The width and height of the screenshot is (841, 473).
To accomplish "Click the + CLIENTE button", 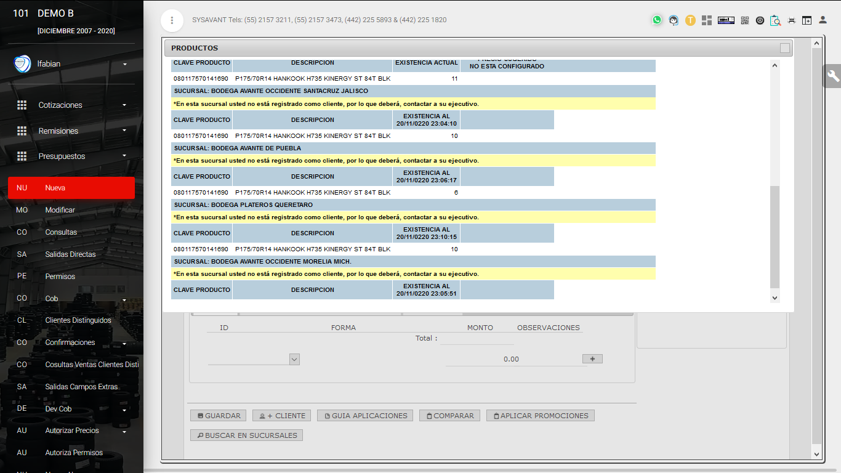I will click(282, 416).
